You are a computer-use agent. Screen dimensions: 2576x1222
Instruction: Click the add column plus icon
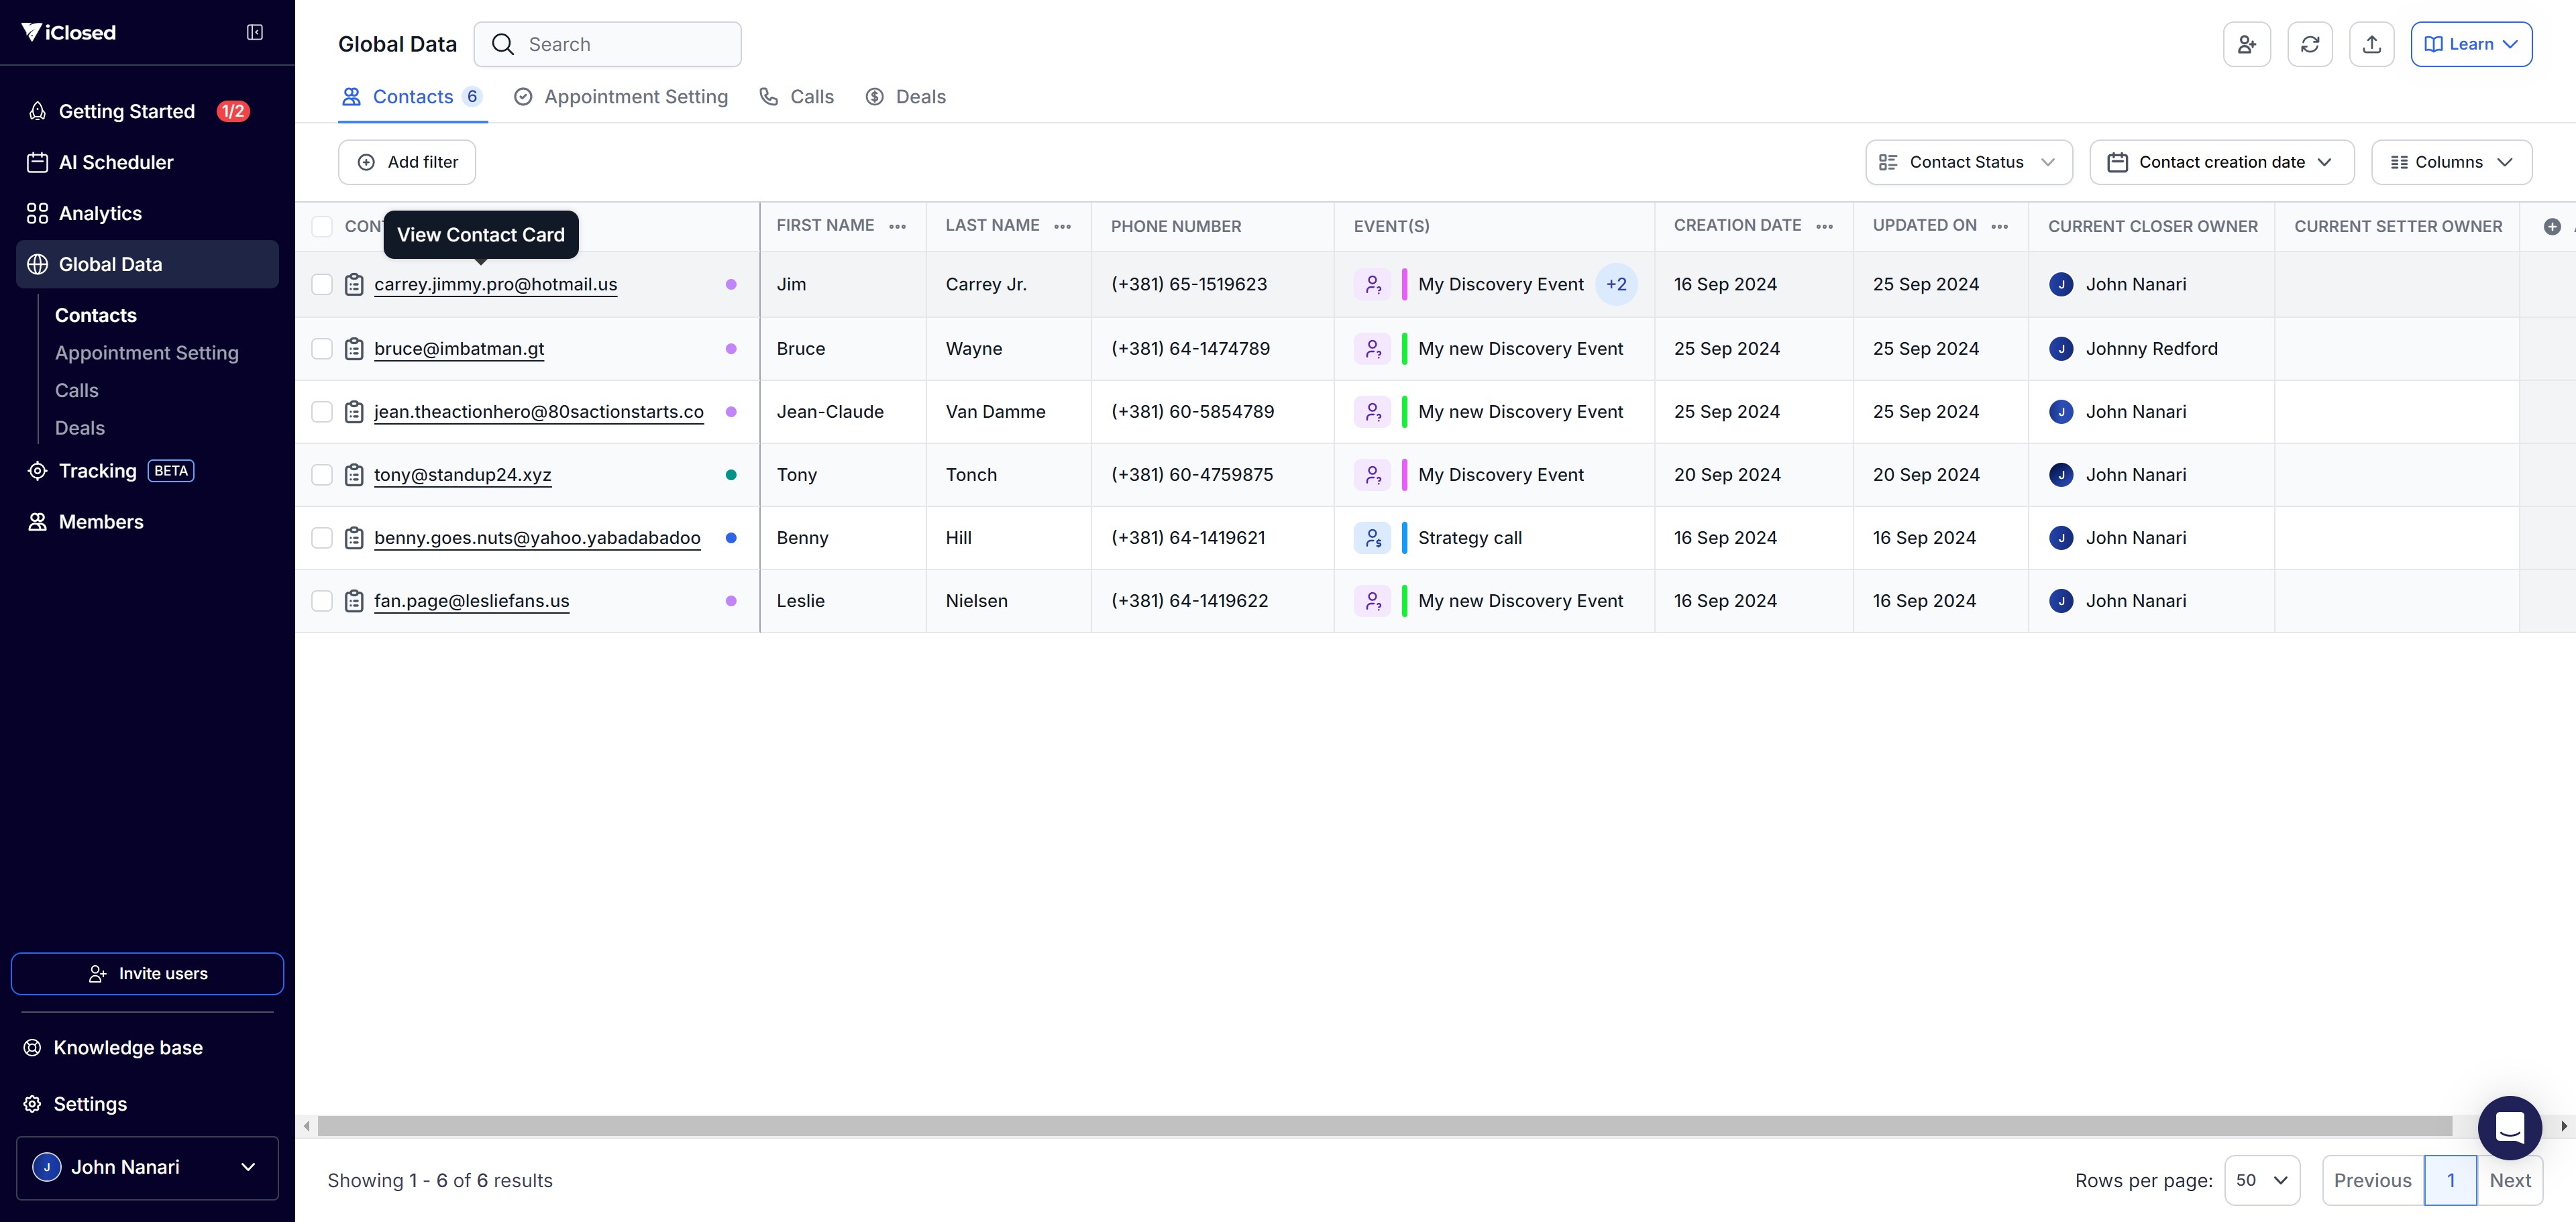point(2551,227)
